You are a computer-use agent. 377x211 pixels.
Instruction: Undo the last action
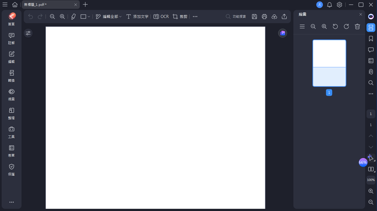31,17
